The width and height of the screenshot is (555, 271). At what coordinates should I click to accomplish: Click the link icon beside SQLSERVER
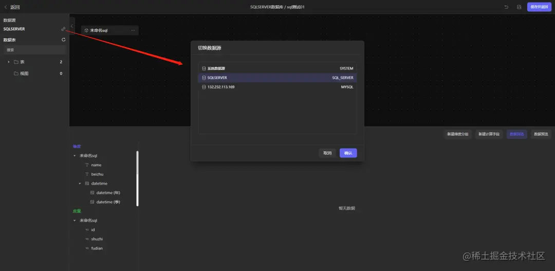pyautogui.click(x=63, y=29)
